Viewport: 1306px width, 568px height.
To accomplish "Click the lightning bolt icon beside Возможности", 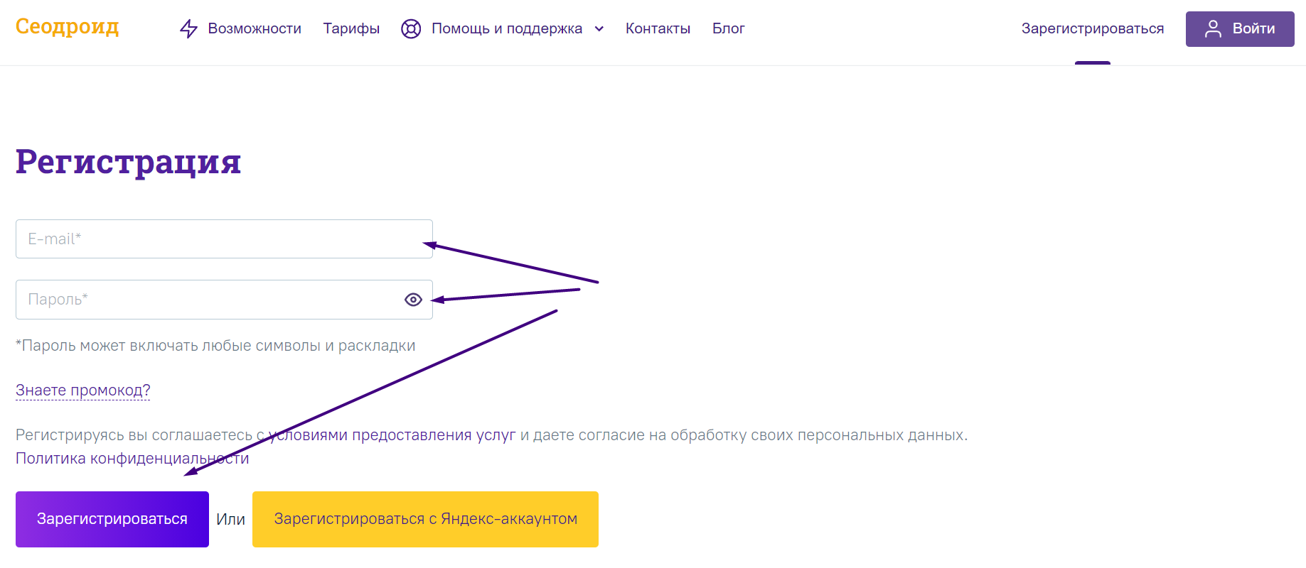I will point(188,29).
